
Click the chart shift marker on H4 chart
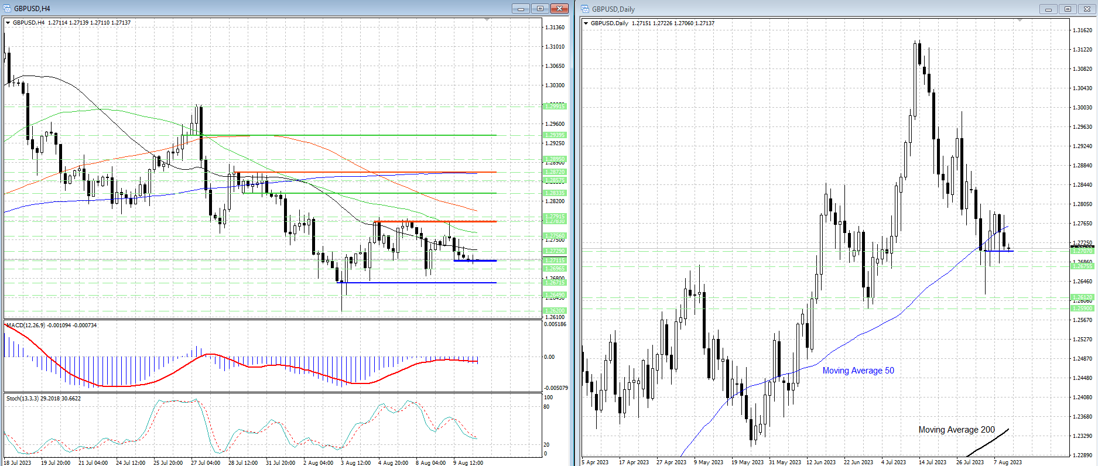click(x=487, y=20)
